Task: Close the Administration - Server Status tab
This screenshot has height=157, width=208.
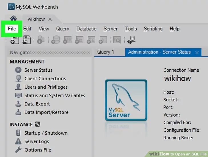Action: 197,52
